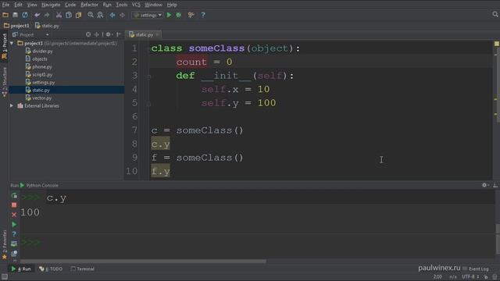Image resolution: width=500 pixels, height=281 pixels.
Task: Click the Save All toolbar icon
Action: 15,15
